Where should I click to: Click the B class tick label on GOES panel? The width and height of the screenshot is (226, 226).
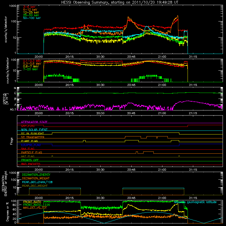15,99
